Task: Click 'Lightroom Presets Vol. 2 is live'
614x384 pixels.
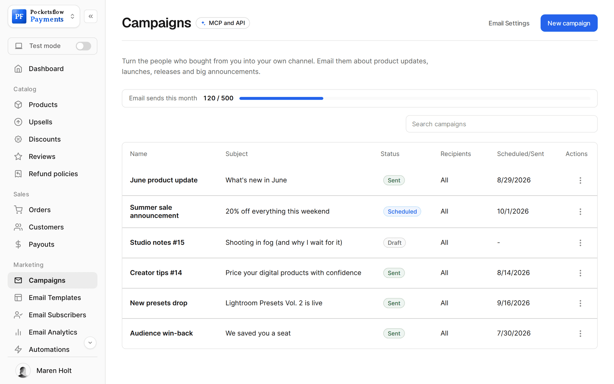Action: 274,303
